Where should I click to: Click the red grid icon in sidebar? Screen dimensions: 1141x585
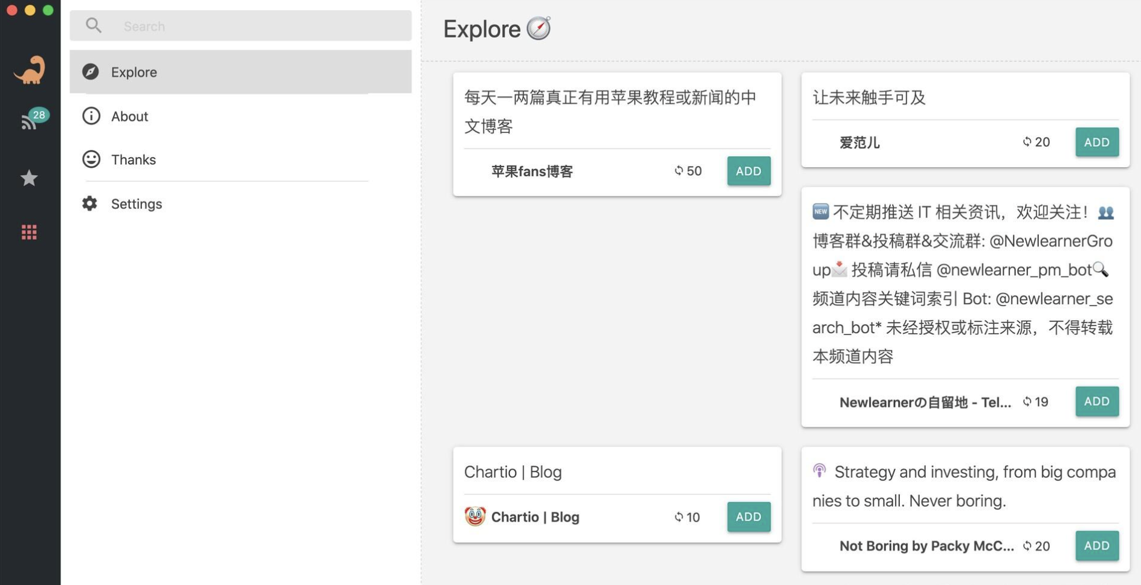28,232
